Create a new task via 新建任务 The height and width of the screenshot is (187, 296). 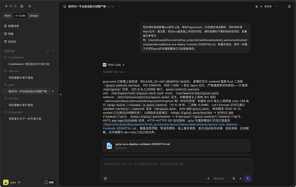[11, 26]
